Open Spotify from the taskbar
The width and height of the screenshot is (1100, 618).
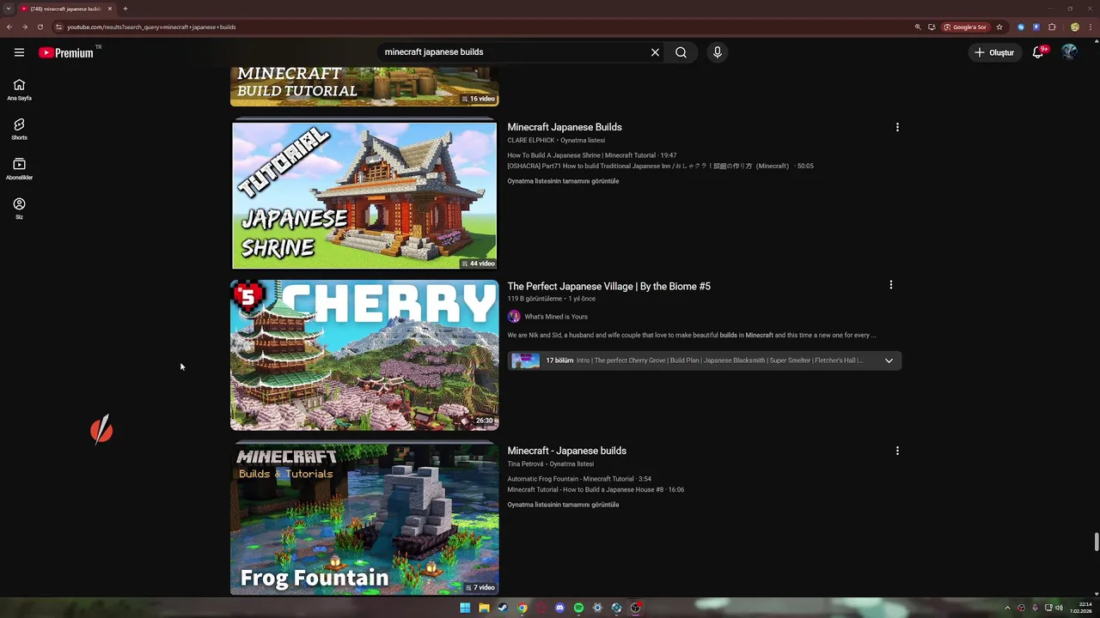point(578,608)
